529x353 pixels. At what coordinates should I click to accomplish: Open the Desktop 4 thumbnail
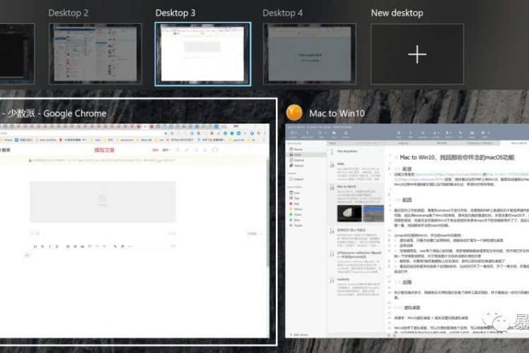[x=310, y=54]
